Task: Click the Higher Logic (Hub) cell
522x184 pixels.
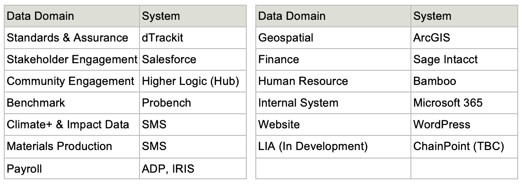Action: click(x=193, y=81)
